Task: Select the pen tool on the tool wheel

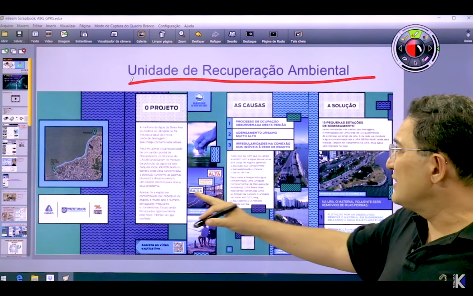Action: pos(415,34)
